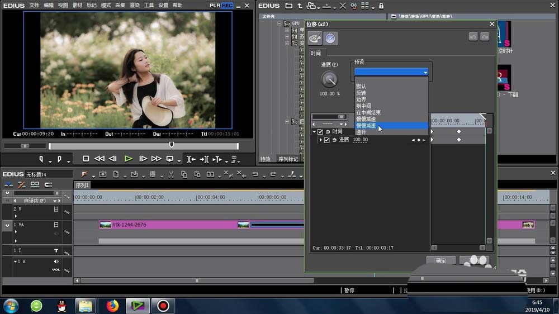Collapse the GPU folder in tree
Screen dimensions: 559x314
(x=279, y=23)
